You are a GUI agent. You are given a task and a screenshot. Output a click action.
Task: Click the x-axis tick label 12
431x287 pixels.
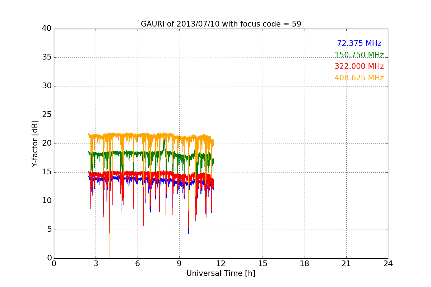tap(221, 263)
